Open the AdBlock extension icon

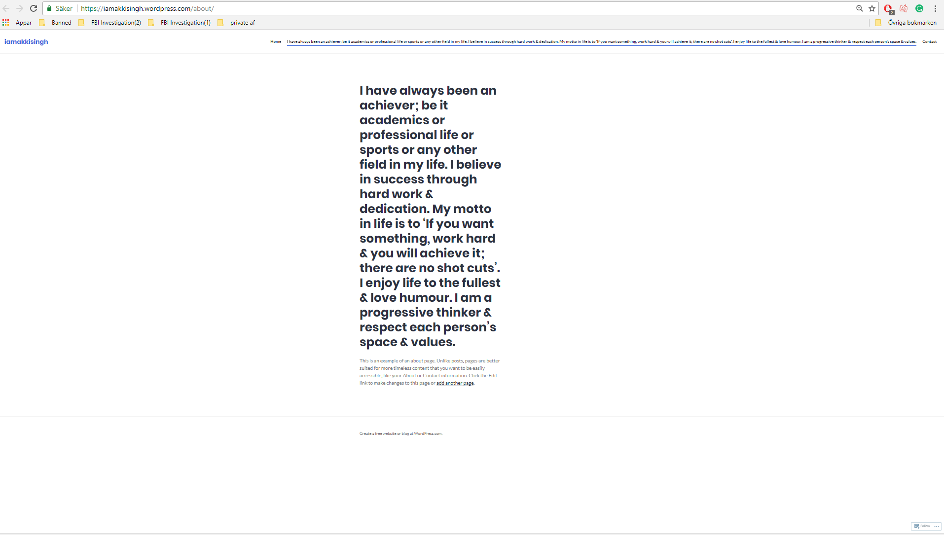(x=888, y=9)
